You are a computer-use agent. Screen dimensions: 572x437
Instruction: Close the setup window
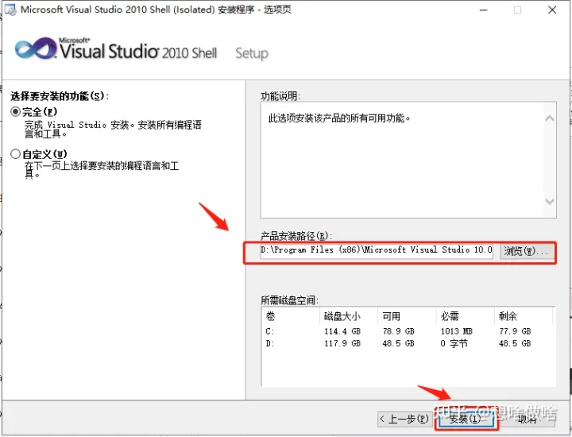click(552, 10)
